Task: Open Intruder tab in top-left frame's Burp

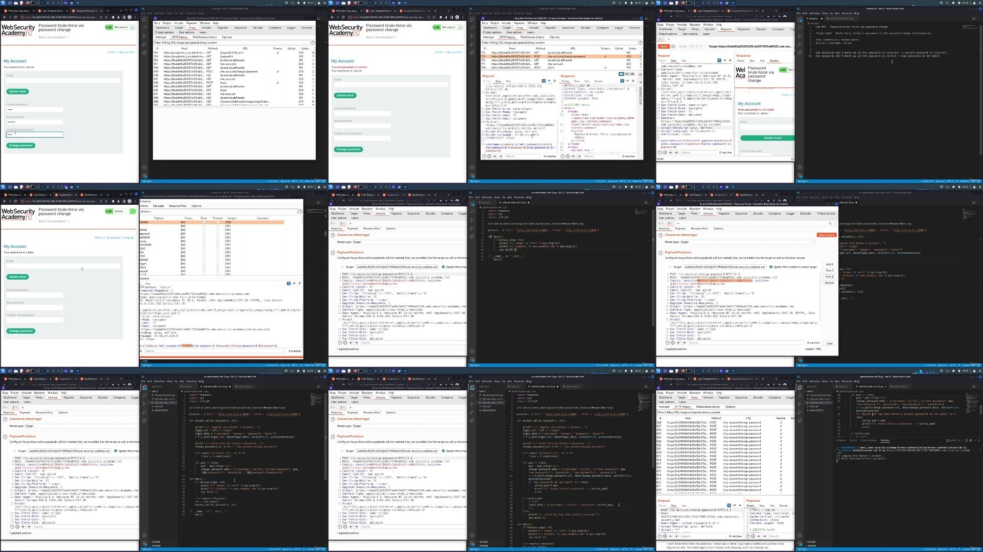Action: pos(206,28)
